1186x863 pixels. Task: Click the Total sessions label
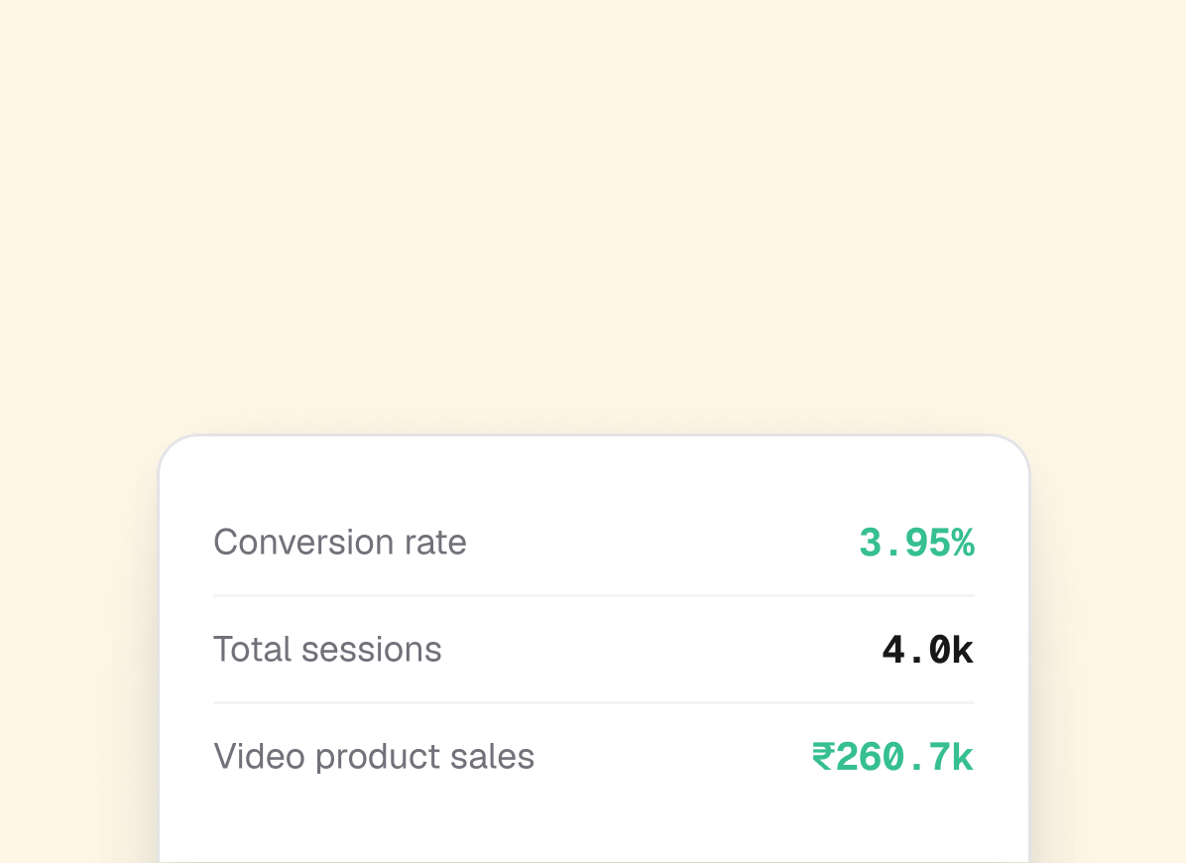(327, 650)
